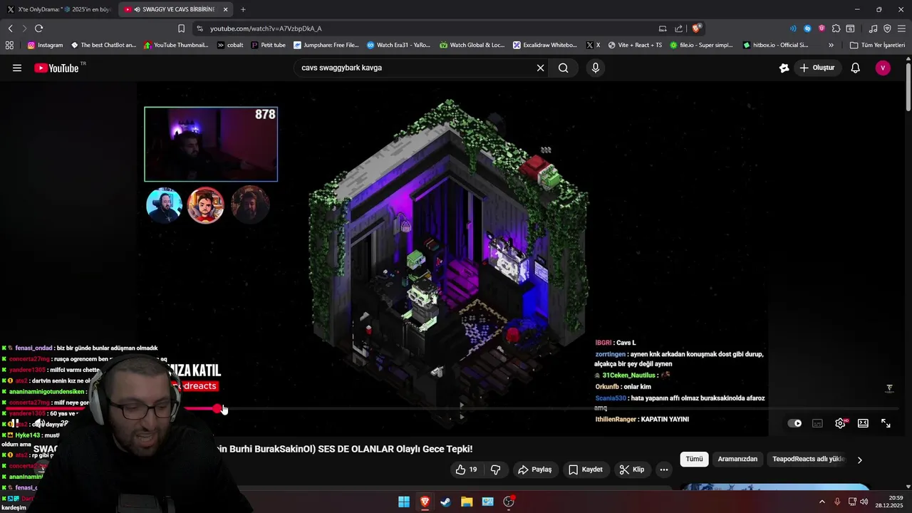Open File Explorer from taskbar

coord(467,502)
